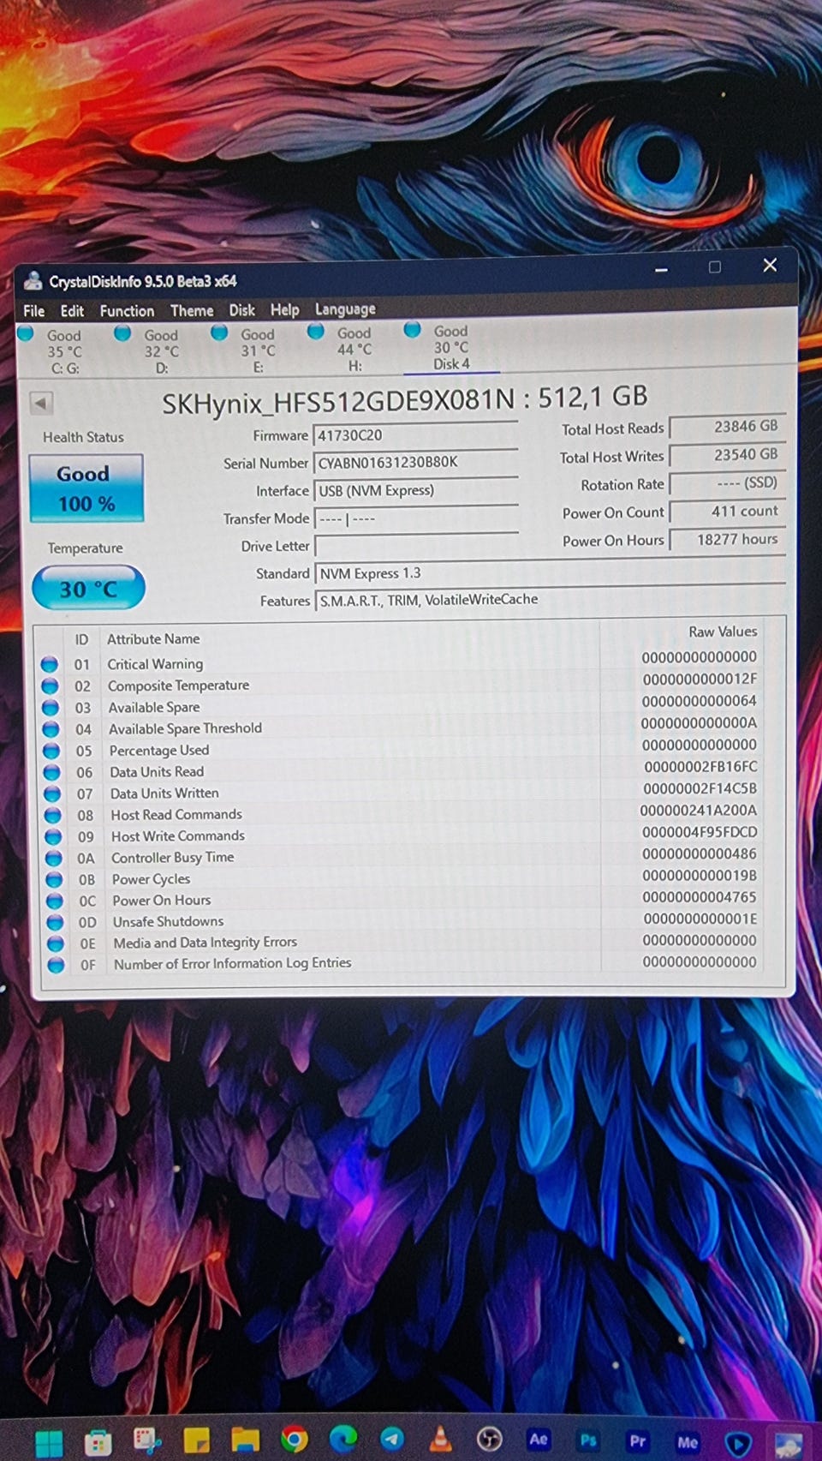The image size is (822, 1461).
Task: Open the Function menu
Action: coord(127,311)
